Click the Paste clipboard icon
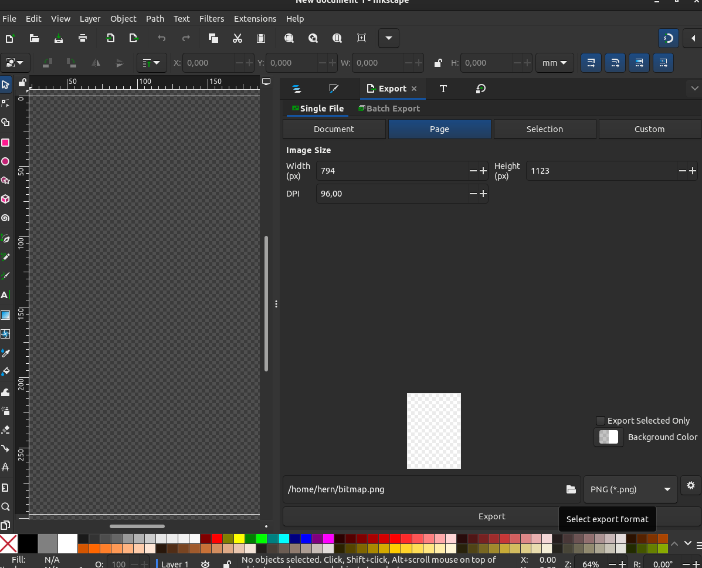702x568 pixels. point(261,38)
